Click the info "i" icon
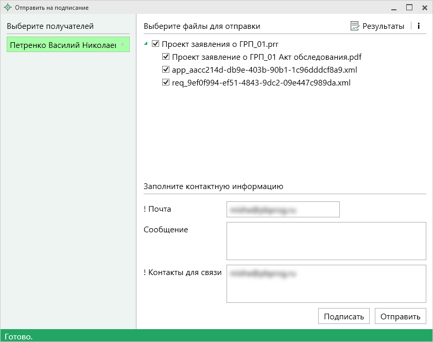433x342 pixels. [419, 26]
